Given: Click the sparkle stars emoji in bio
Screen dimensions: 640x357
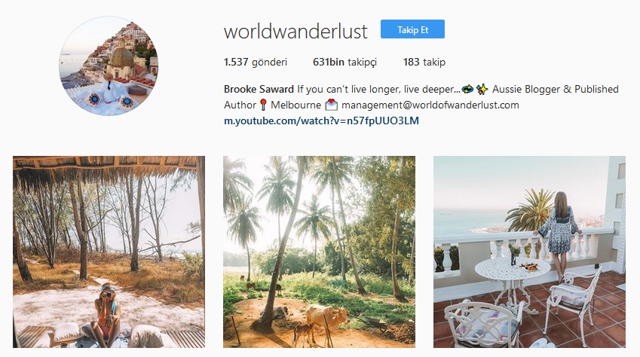Looking at the screenshot, I should coord(482,89).
